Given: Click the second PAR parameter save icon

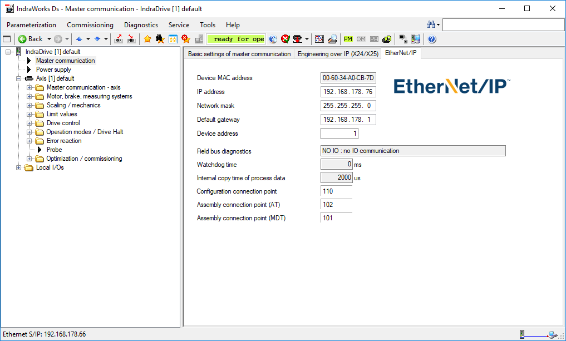Looking at the screenshot, I should point(131,39).
